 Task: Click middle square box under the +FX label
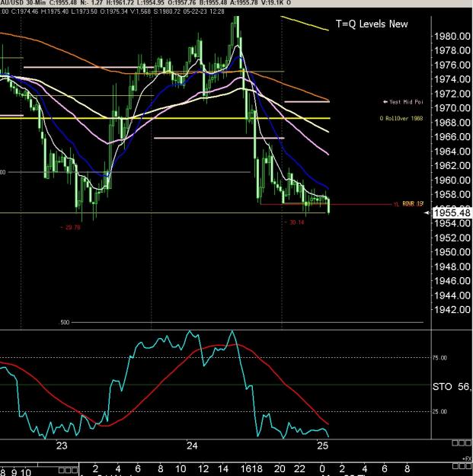click(462, 466)
